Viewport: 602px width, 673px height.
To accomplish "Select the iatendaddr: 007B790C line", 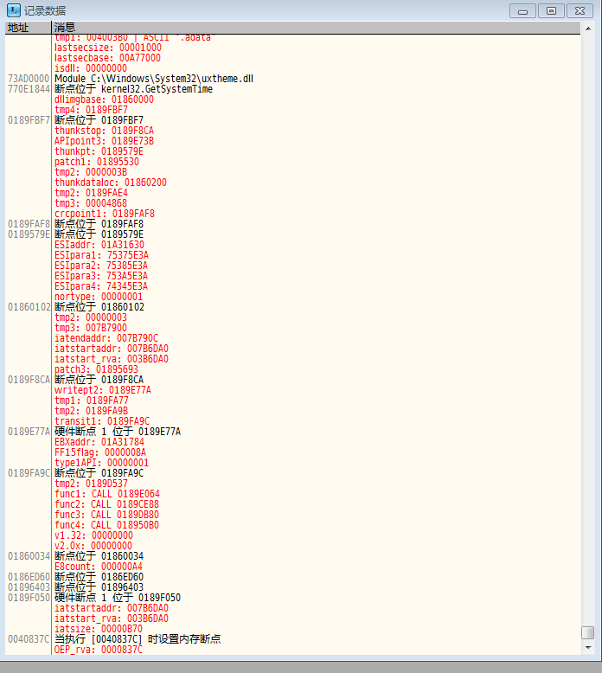I will (x=106, y=337).
